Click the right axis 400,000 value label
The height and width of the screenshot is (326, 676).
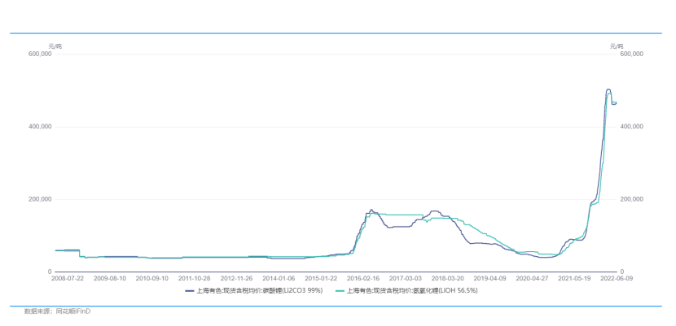pos(631,127)
